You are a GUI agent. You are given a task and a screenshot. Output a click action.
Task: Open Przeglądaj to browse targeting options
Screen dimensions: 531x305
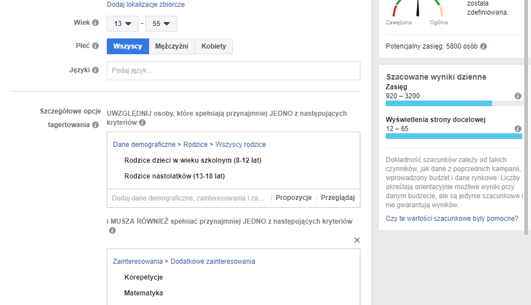pos(337,198)
